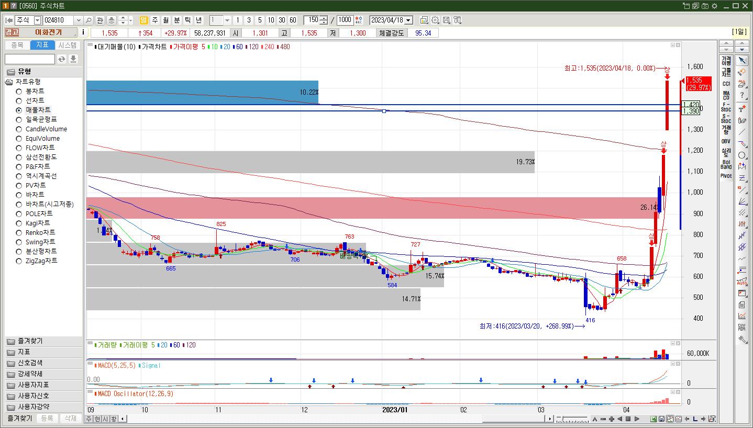Select the 월 monthly period button
This screenshot has height=428, width=753.
[166, 20]
